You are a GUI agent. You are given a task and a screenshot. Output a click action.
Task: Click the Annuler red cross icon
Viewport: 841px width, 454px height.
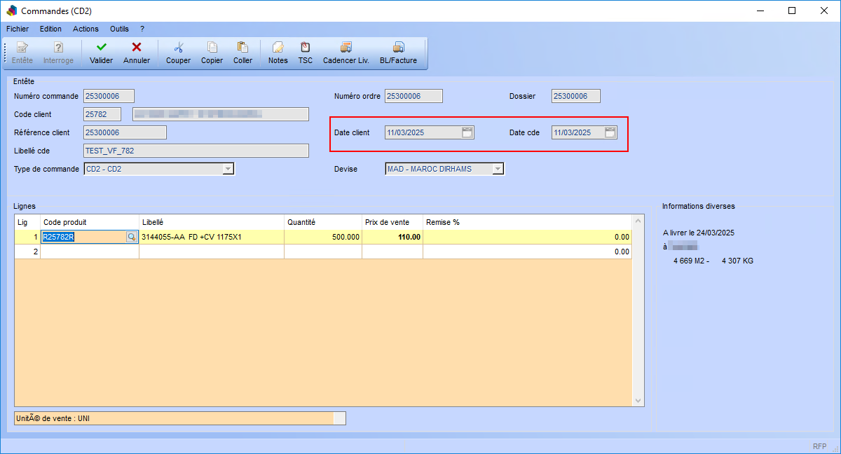coord(137,48)
